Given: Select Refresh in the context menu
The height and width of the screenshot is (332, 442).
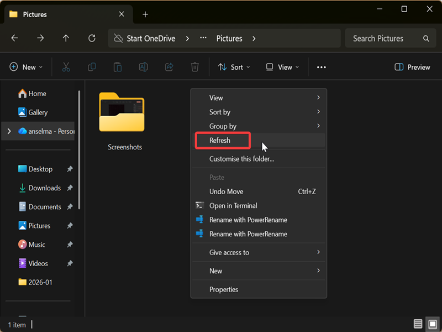Looking at the screenshot, I should pyautogui.click(x=220, y=141).
